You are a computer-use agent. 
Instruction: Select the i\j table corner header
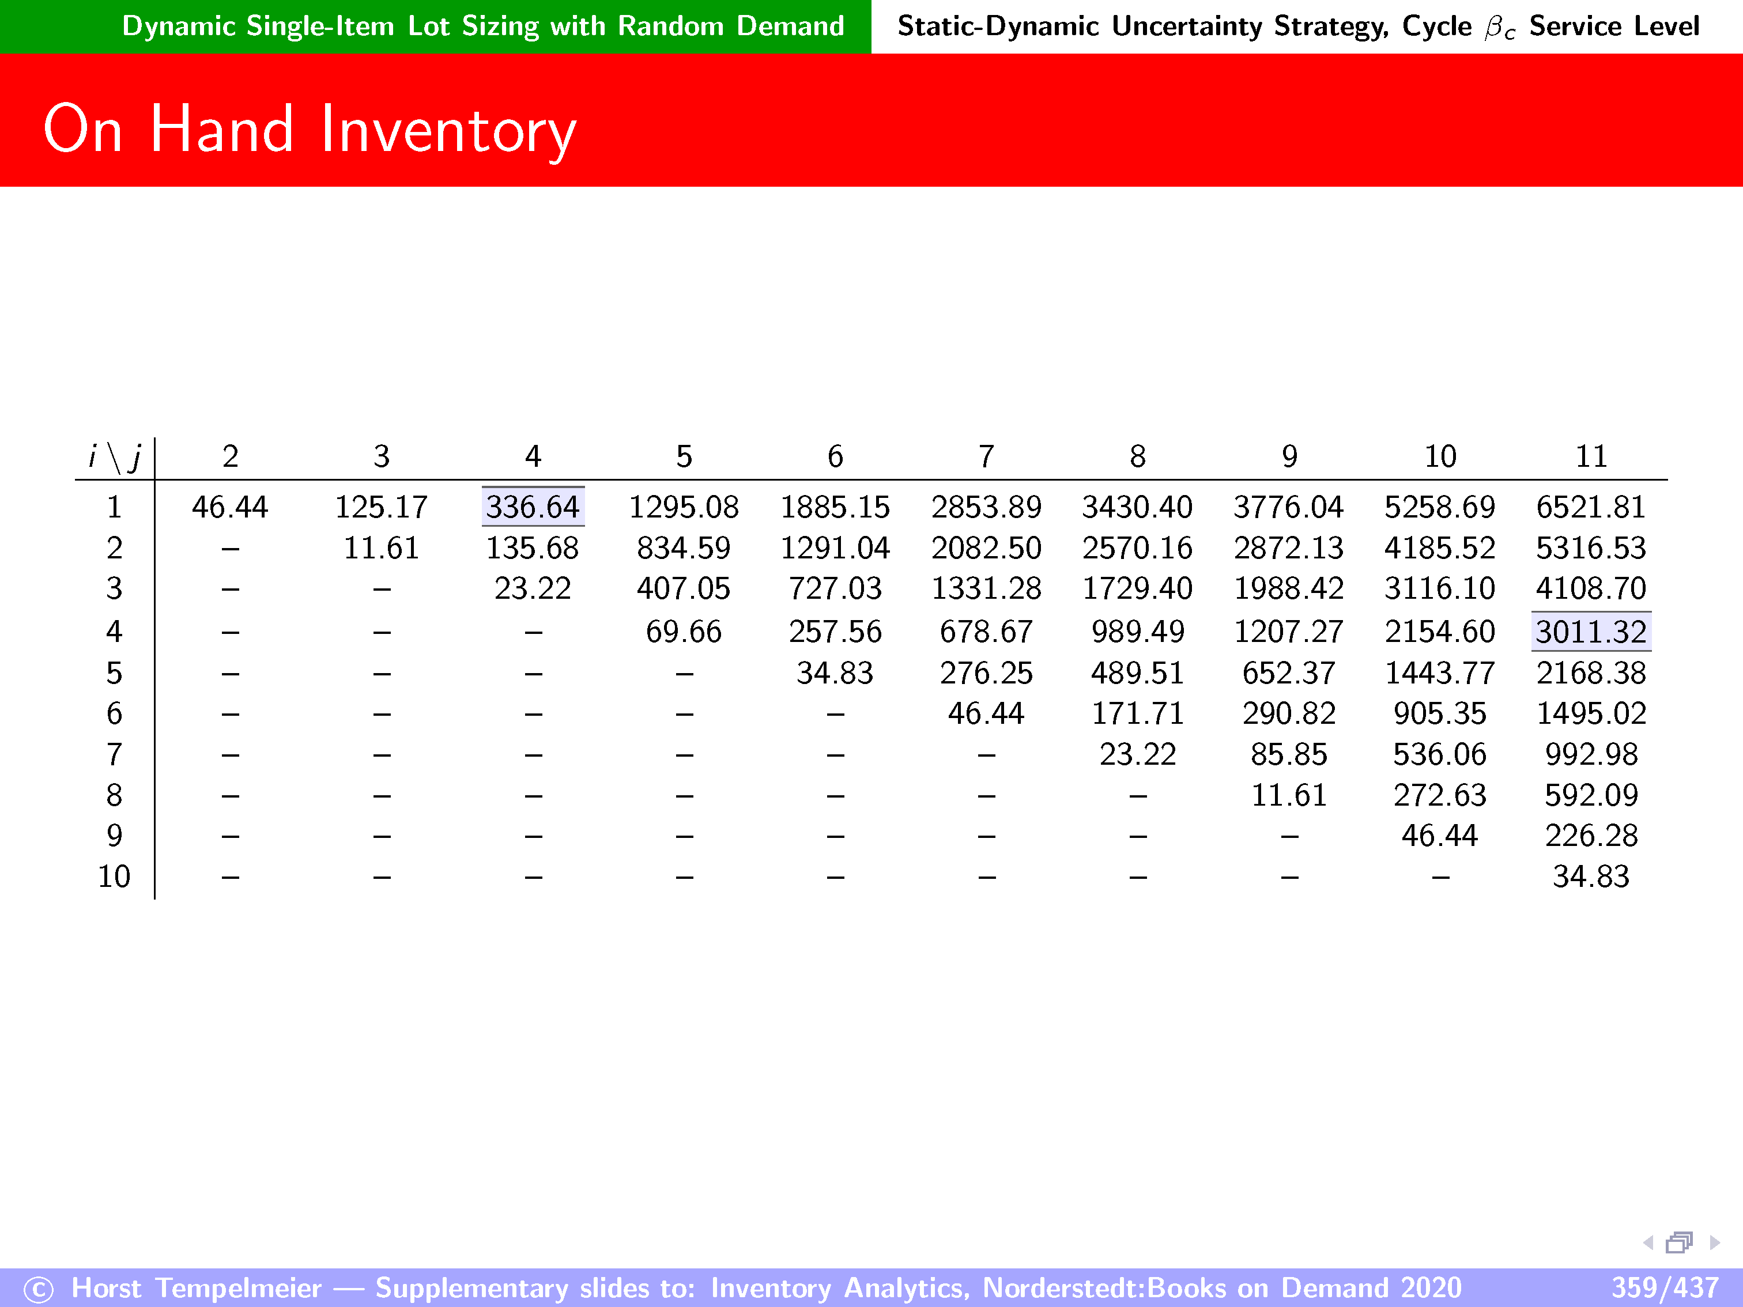[115, 456]
